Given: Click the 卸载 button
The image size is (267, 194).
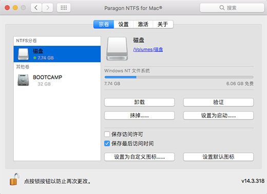Looking at the screenshot, I should [x=140, y=102].
